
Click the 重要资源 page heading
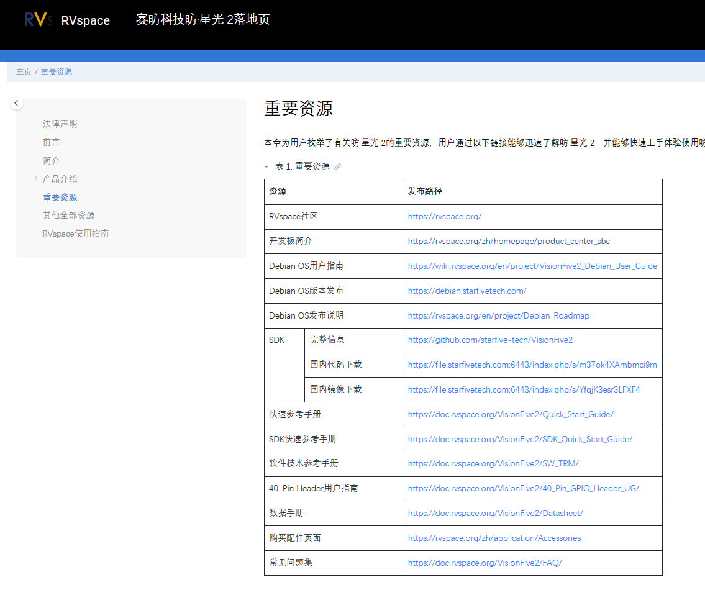tap(299, 109)
